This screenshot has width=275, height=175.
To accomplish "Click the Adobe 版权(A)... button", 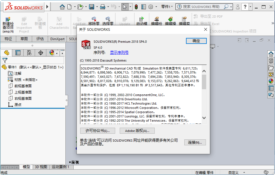I will click(137, 131).
